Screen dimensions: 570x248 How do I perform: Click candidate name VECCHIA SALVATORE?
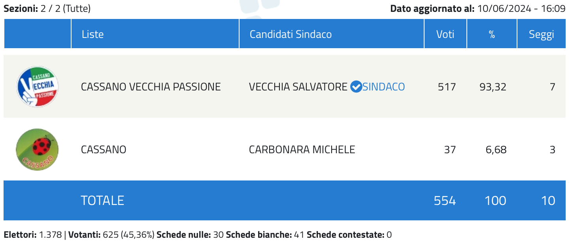coord(298,86)
